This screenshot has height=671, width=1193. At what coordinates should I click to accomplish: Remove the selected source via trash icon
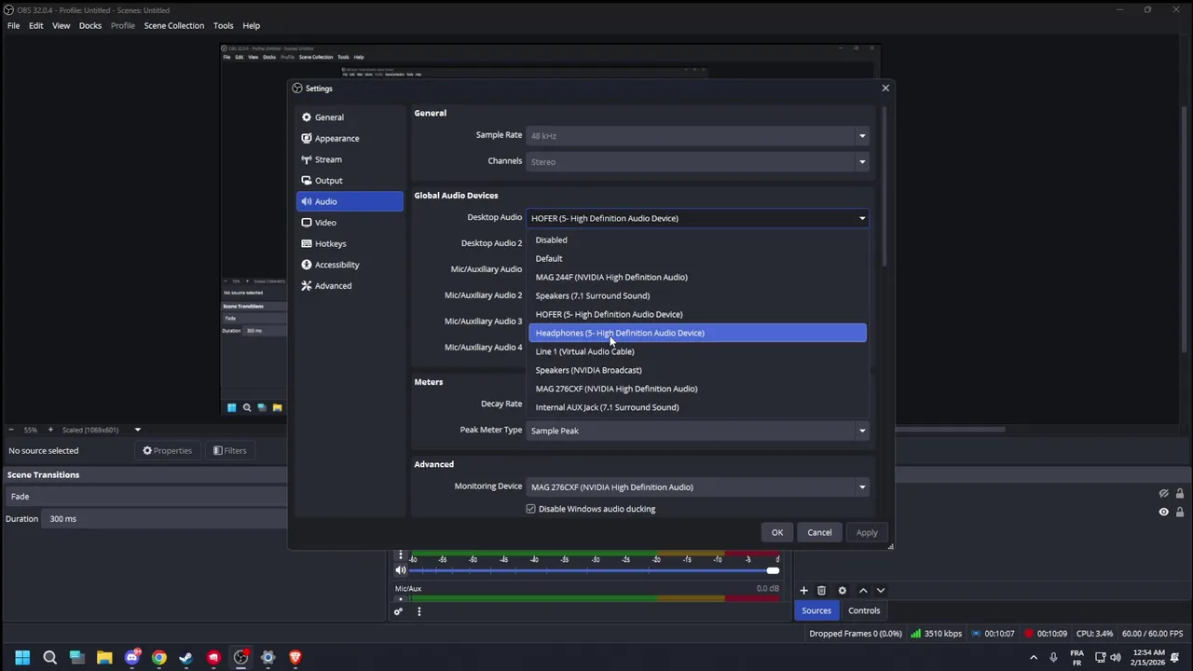coord(821,590)
